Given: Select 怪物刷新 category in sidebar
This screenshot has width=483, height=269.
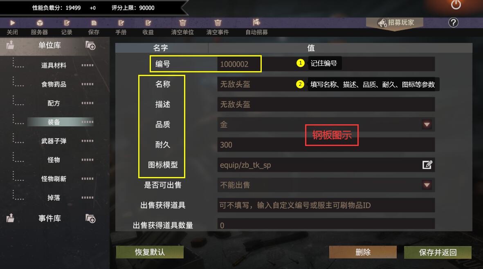Looking at the screenshot, I should 54,179.
